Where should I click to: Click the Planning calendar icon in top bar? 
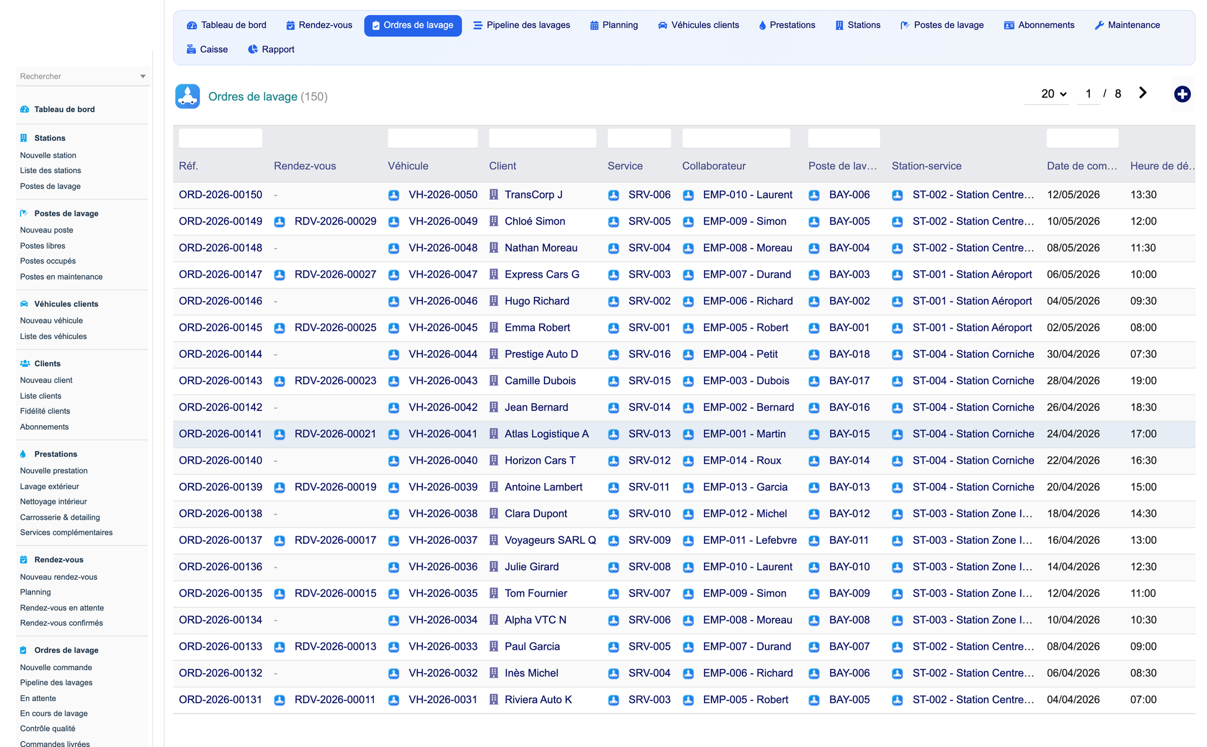point(594,25)
